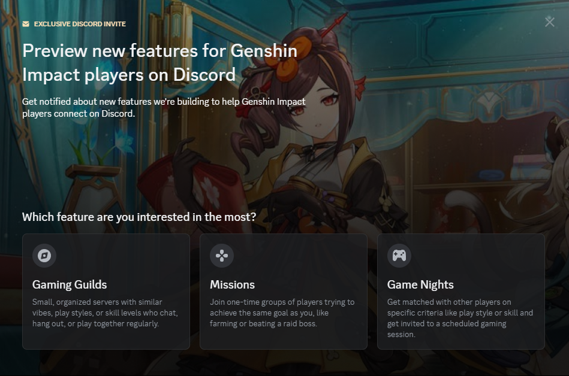Click the four-dot Missions icon
This screenshot has height=376, width=569.
pos(222,256)
